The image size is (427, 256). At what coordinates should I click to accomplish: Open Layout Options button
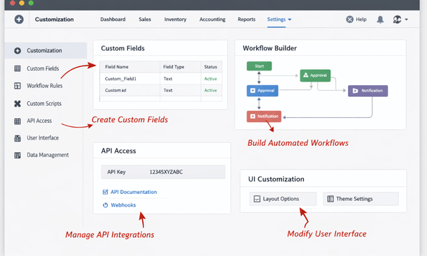click(x=283, y=199)
